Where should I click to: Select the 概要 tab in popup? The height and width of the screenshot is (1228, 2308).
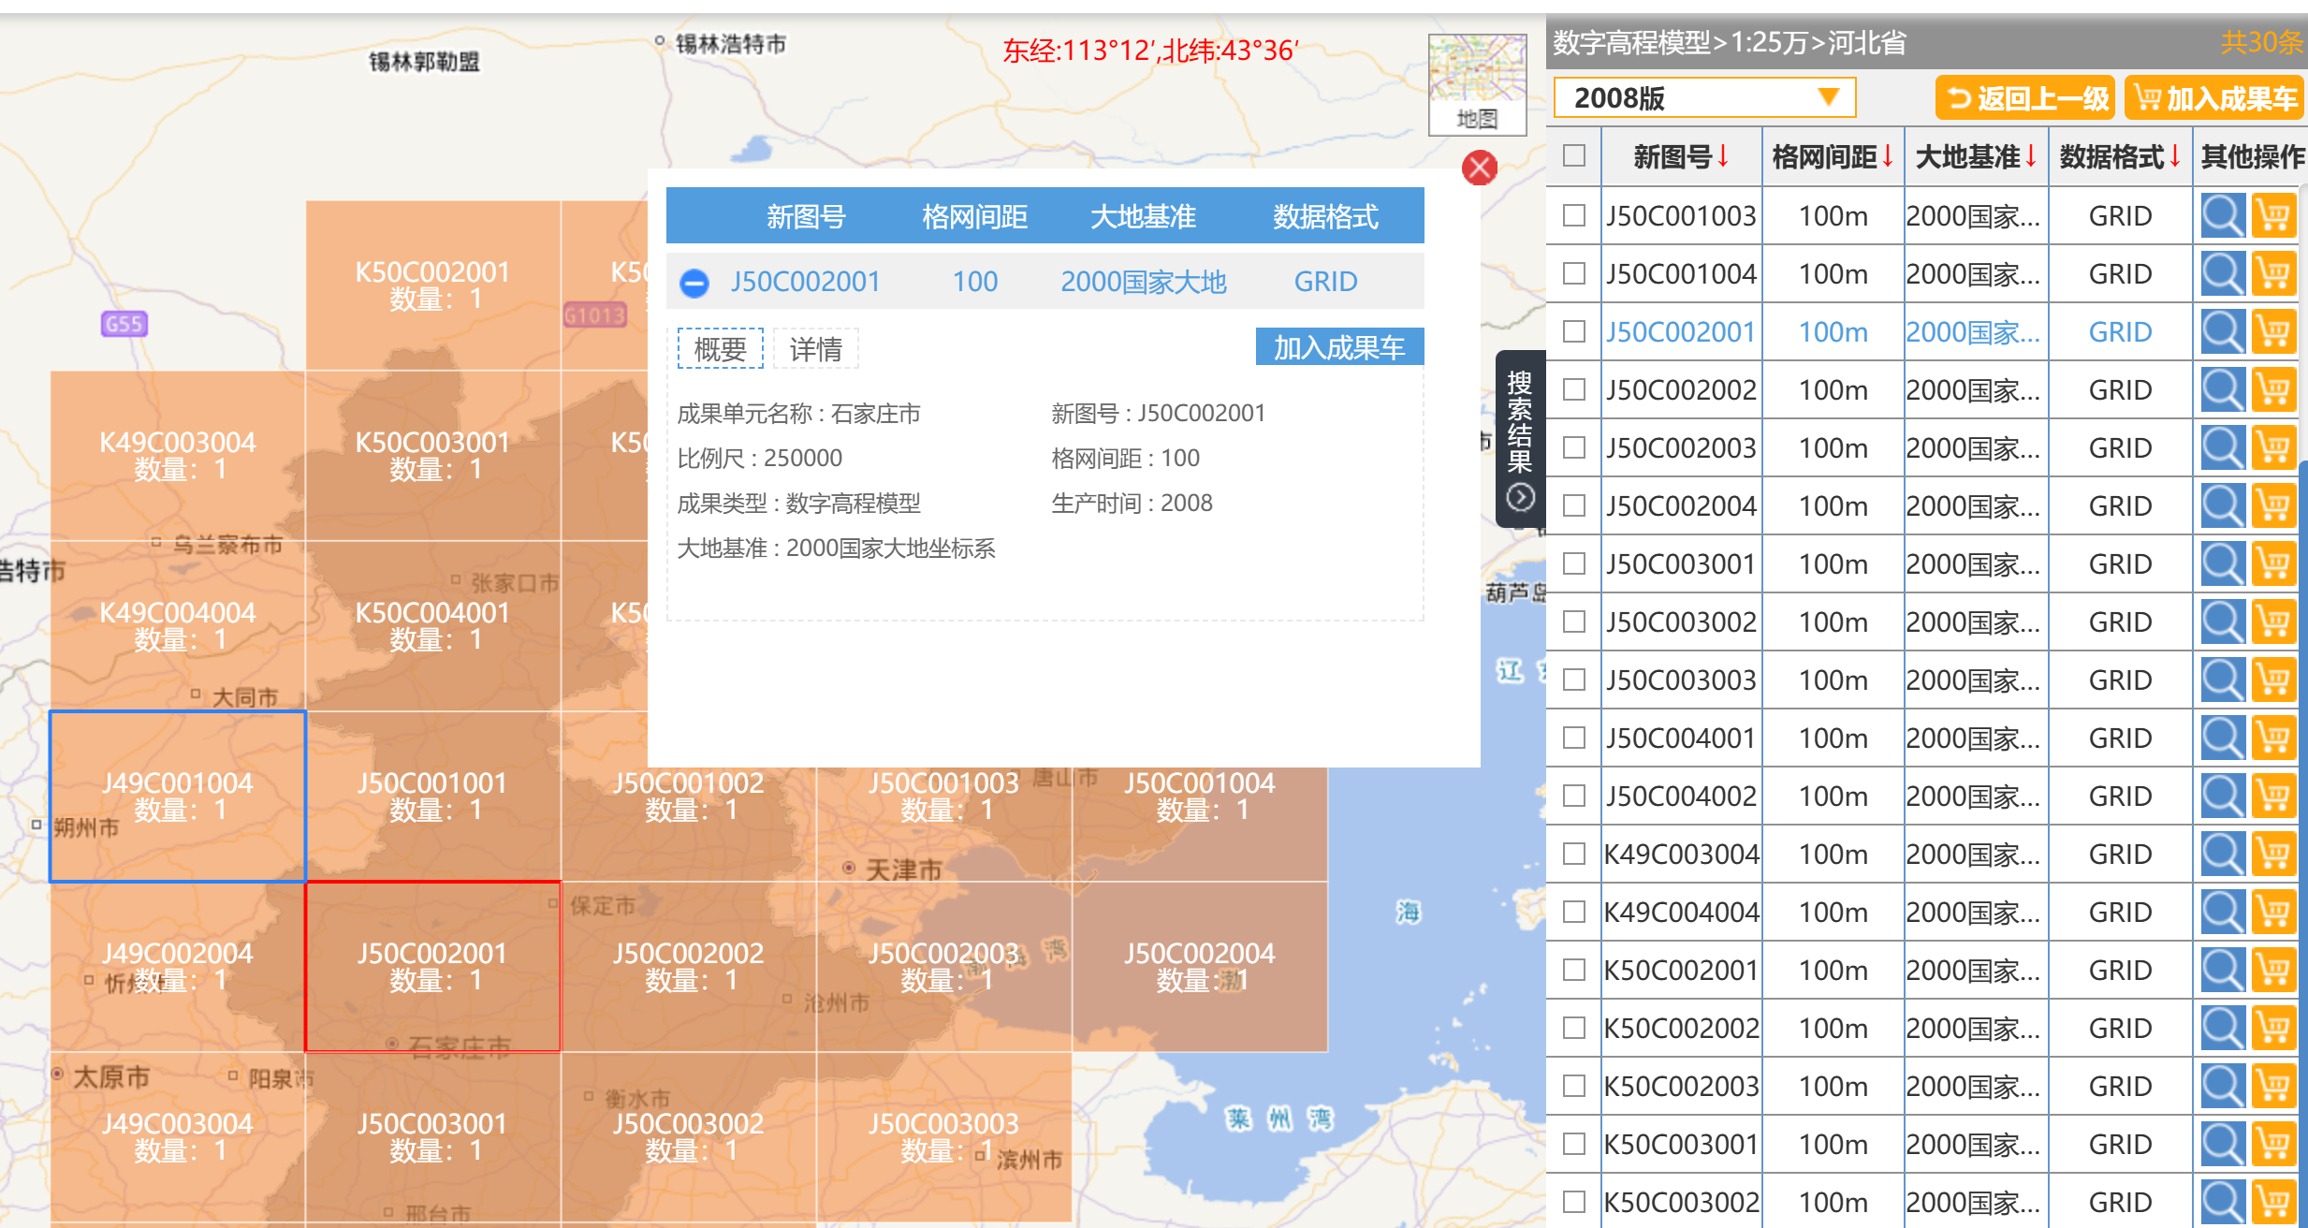pyautogui.click(x=720, y=349)
